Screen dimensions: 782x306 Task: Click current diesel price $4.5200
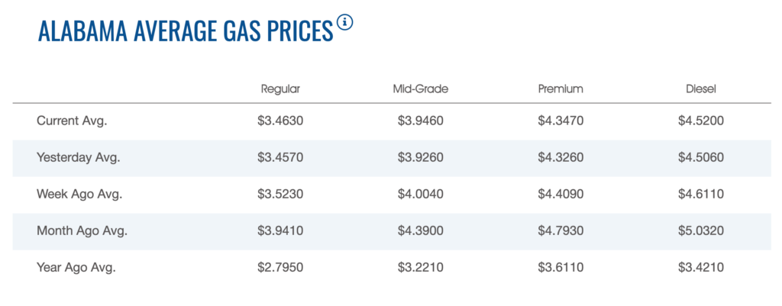click(701, 121)
